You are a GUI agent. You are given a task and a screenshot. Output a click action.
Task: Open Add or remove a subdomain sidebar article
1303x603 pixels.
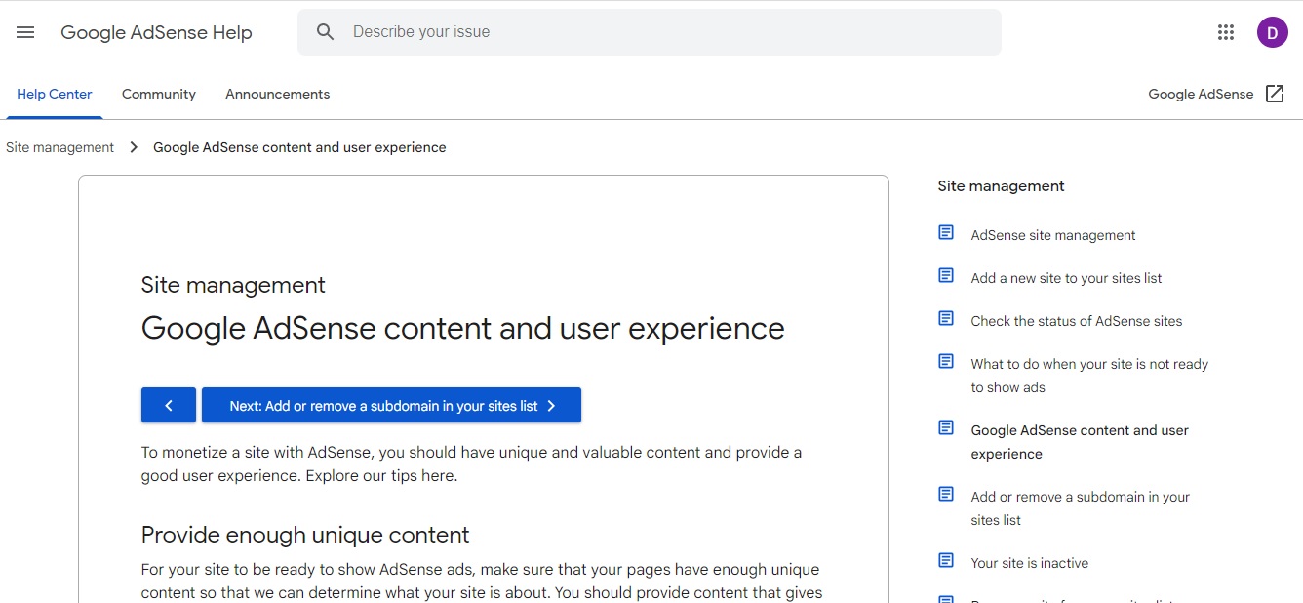click(1081, 508)
